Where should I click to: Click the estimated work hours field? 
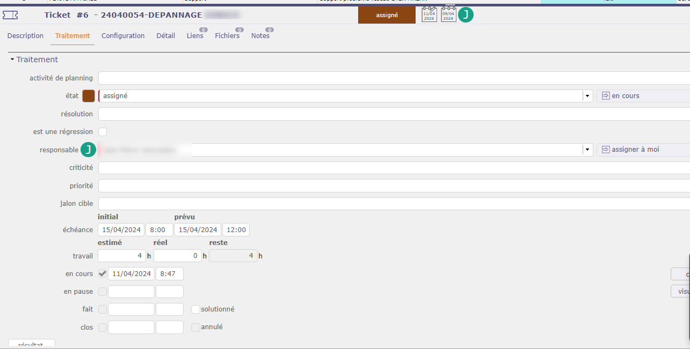point(121,256)
